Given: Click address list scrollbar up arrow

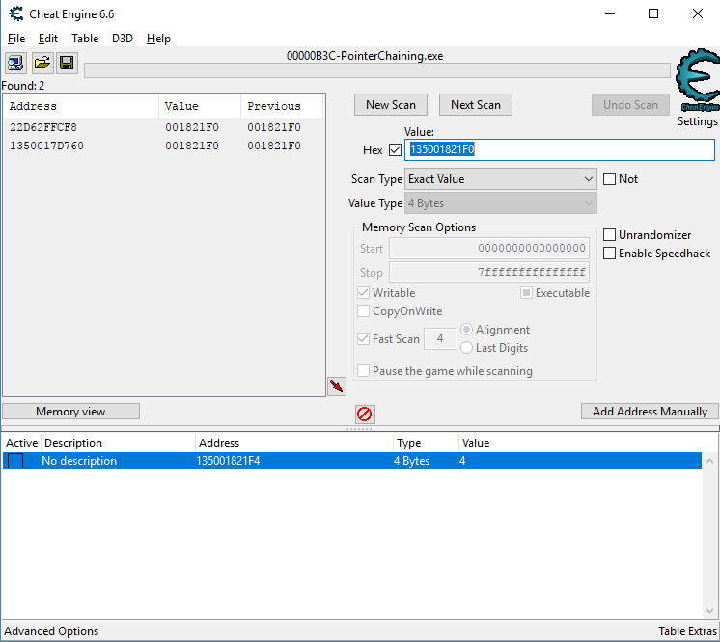Looking at the screenshot, I should point(710,461).
